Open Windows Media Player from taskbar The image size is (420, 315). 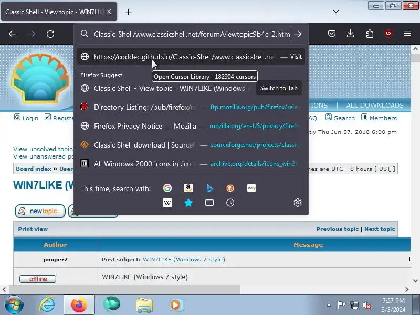pyautogui.click(x=176, y=305)
